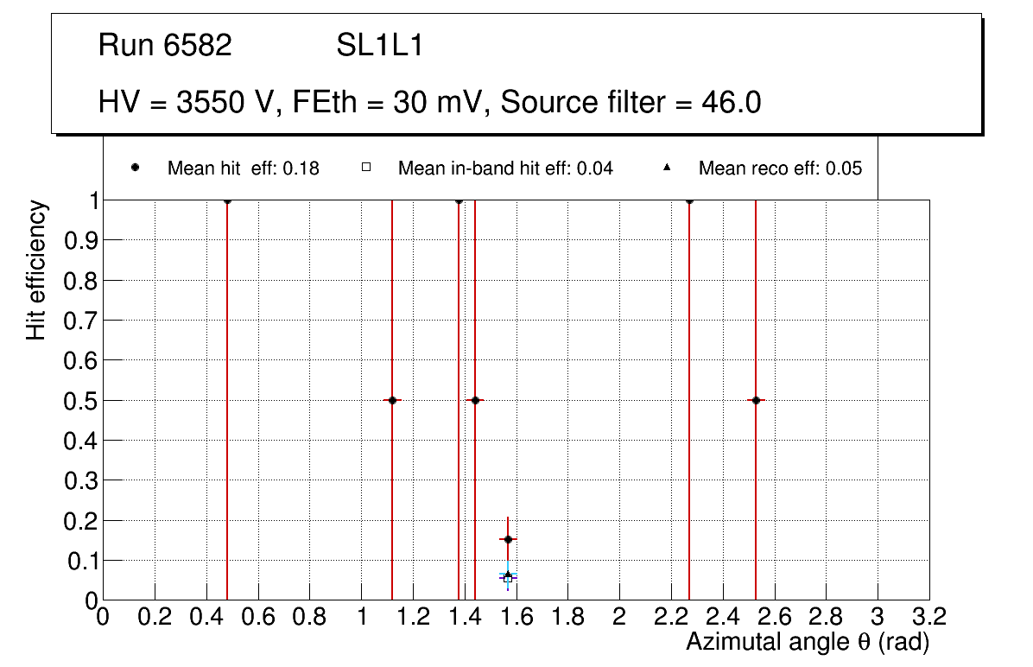The height and width of the screenshot is (667, 1033).
Task: Click the 0.7 tick label on the y-axis
Action: [78, 321]
